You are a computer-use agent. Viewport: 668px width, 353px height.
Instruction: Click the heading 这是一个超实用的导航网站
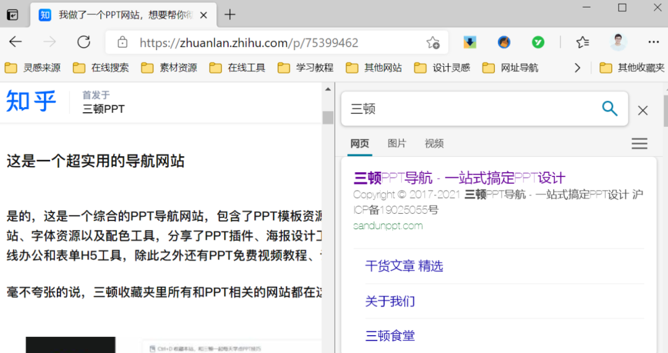(95, 161)
